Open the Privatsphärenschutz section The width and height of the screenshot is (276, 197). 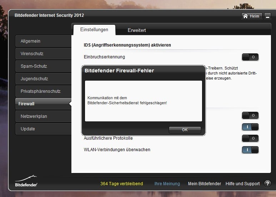pos(43,91)
